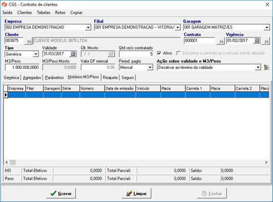Open the Vigência calendar picker
Image resolution: width=273 pixels, height=202 pixels.
pyautogui.click(x=257, y=40)
